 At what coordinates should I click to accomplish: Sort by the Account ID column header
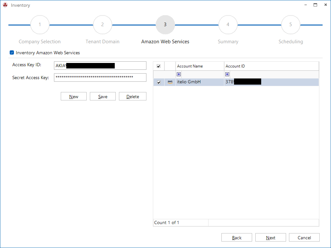[x=271, y=66]
